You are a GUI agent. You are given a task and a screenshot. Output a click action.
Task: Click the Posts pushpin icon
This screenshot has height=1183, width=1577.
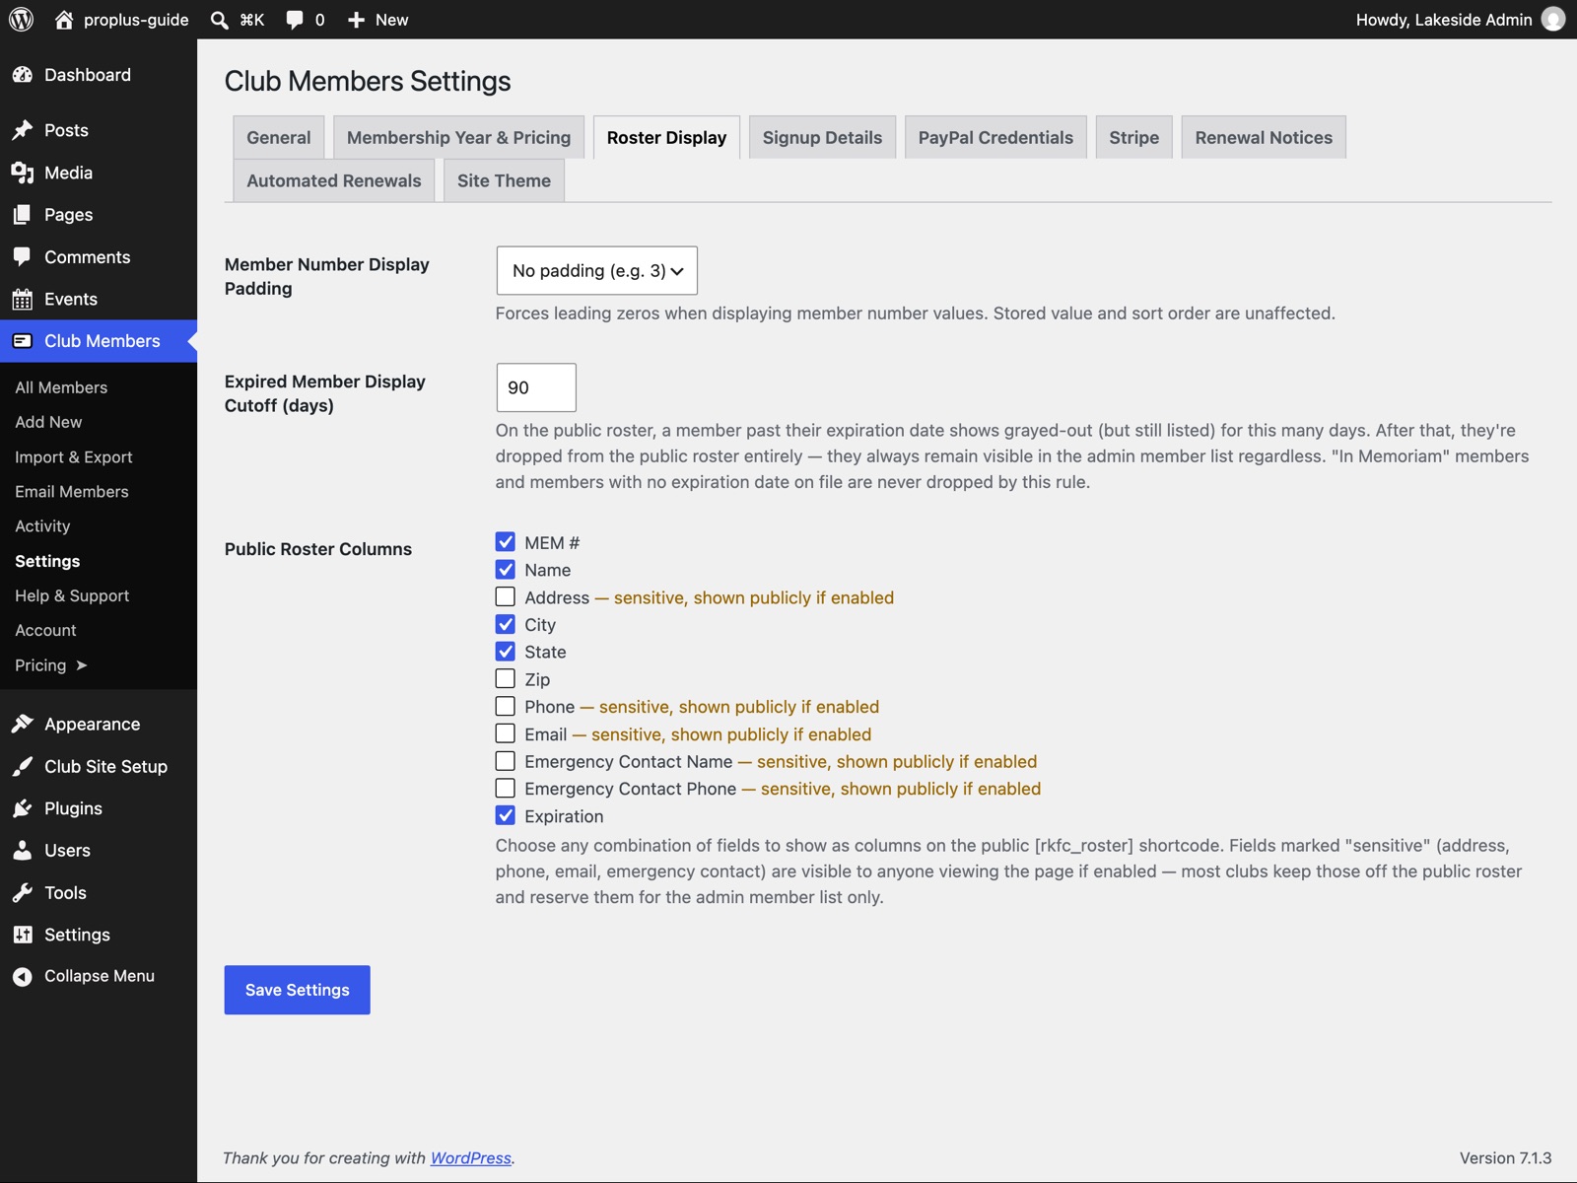23,130
